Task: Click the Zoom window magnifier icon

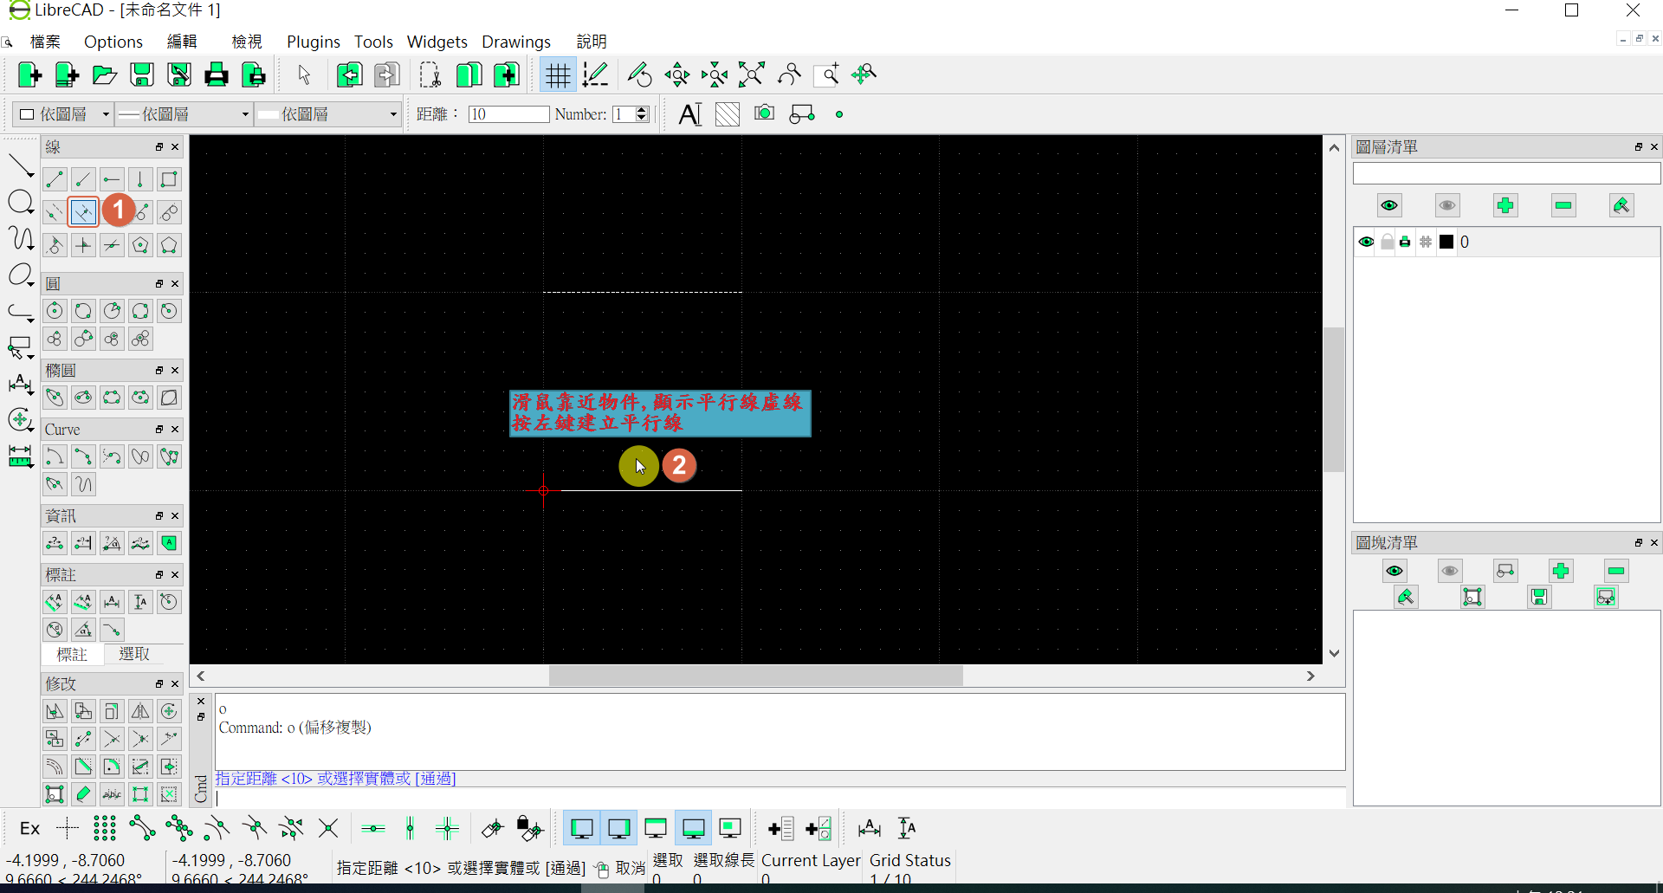Action: [x=827, y=75]
